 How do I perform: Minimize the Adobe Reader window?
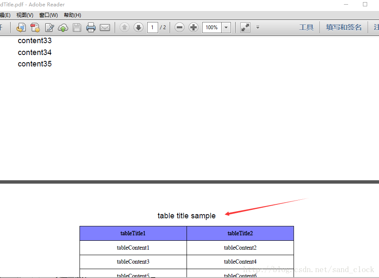pos(346,4)
